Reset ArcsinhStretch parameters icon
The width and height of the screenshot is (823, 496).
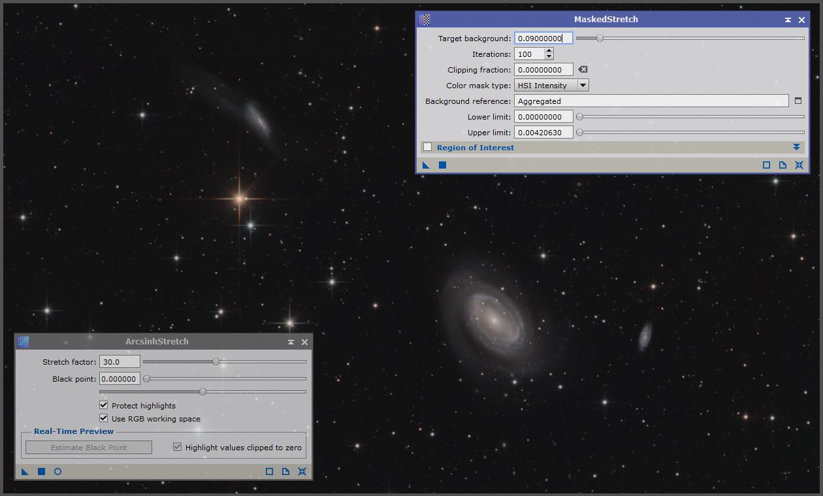302,471
